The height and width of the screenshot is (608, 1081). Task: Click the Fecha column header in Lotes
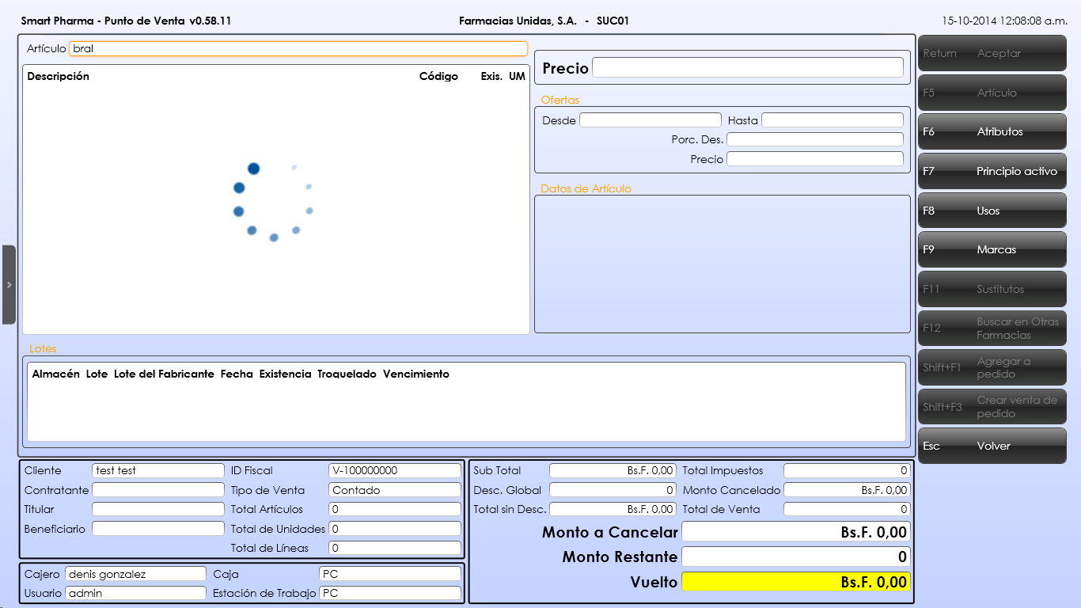pyautogui.click(x=237, y=374)
